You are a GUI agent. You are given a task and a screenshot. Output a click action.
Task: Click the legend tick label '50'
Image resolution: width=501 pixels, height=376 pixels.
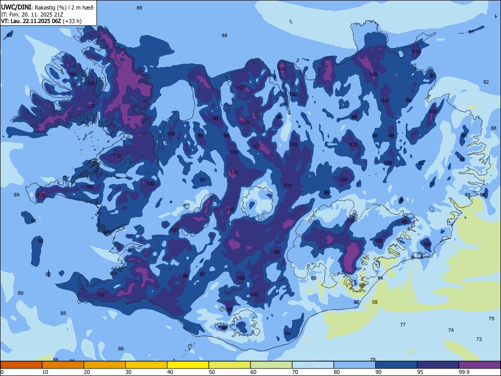212,372
